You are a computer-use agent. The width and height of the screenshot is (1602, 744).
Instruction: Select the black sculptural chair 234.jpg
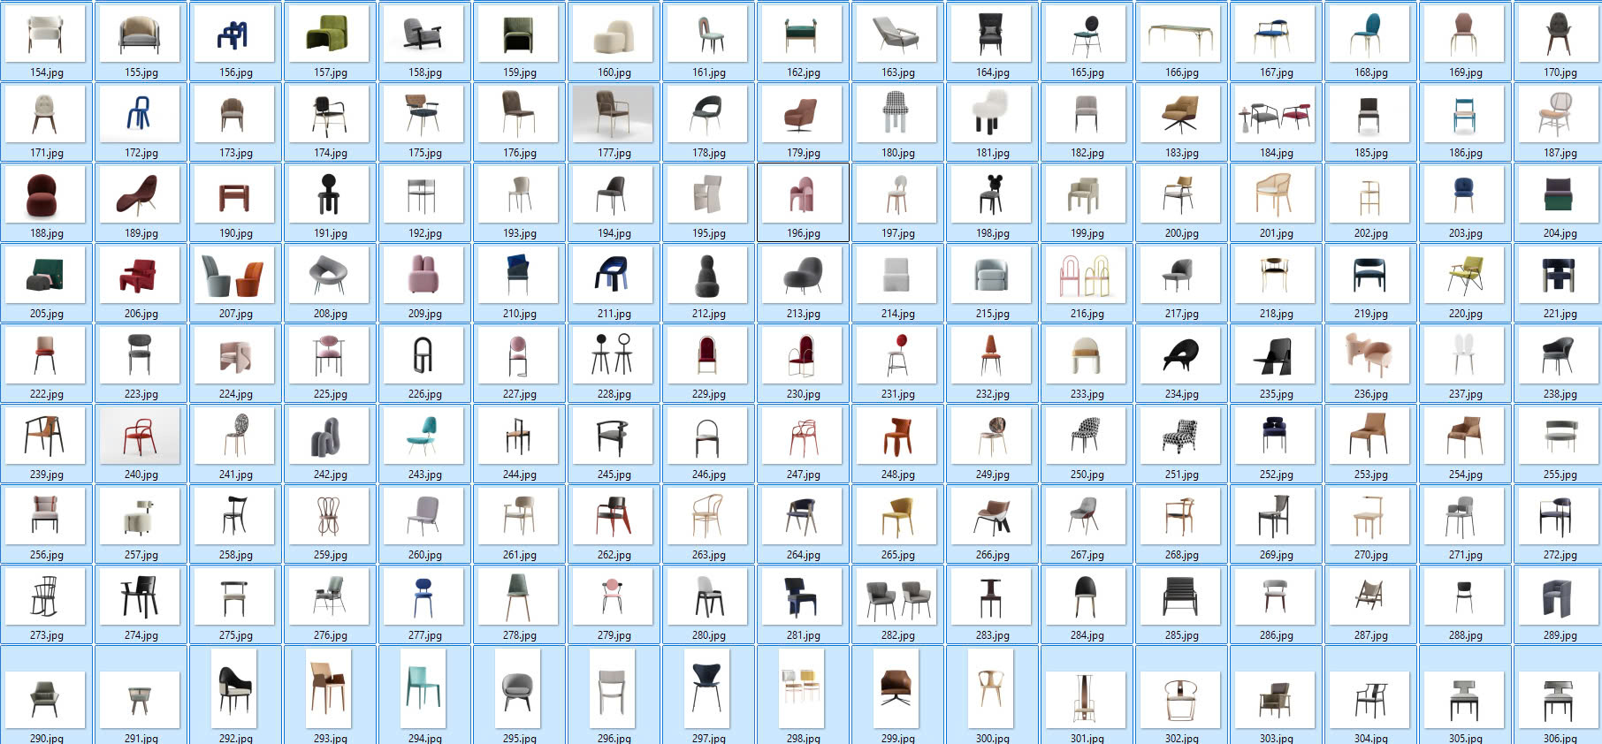point(1181,355)
